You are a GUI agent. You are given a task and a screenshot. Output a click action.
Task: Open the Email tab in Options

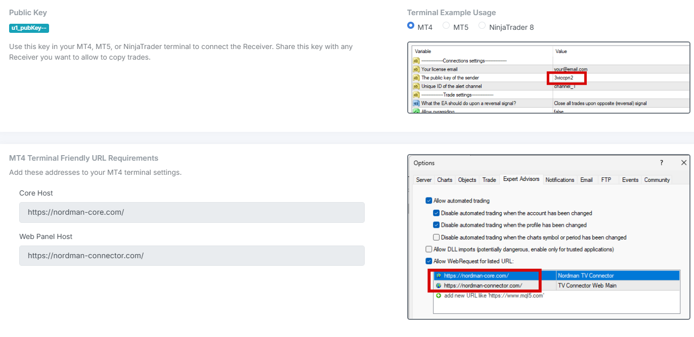587,180
